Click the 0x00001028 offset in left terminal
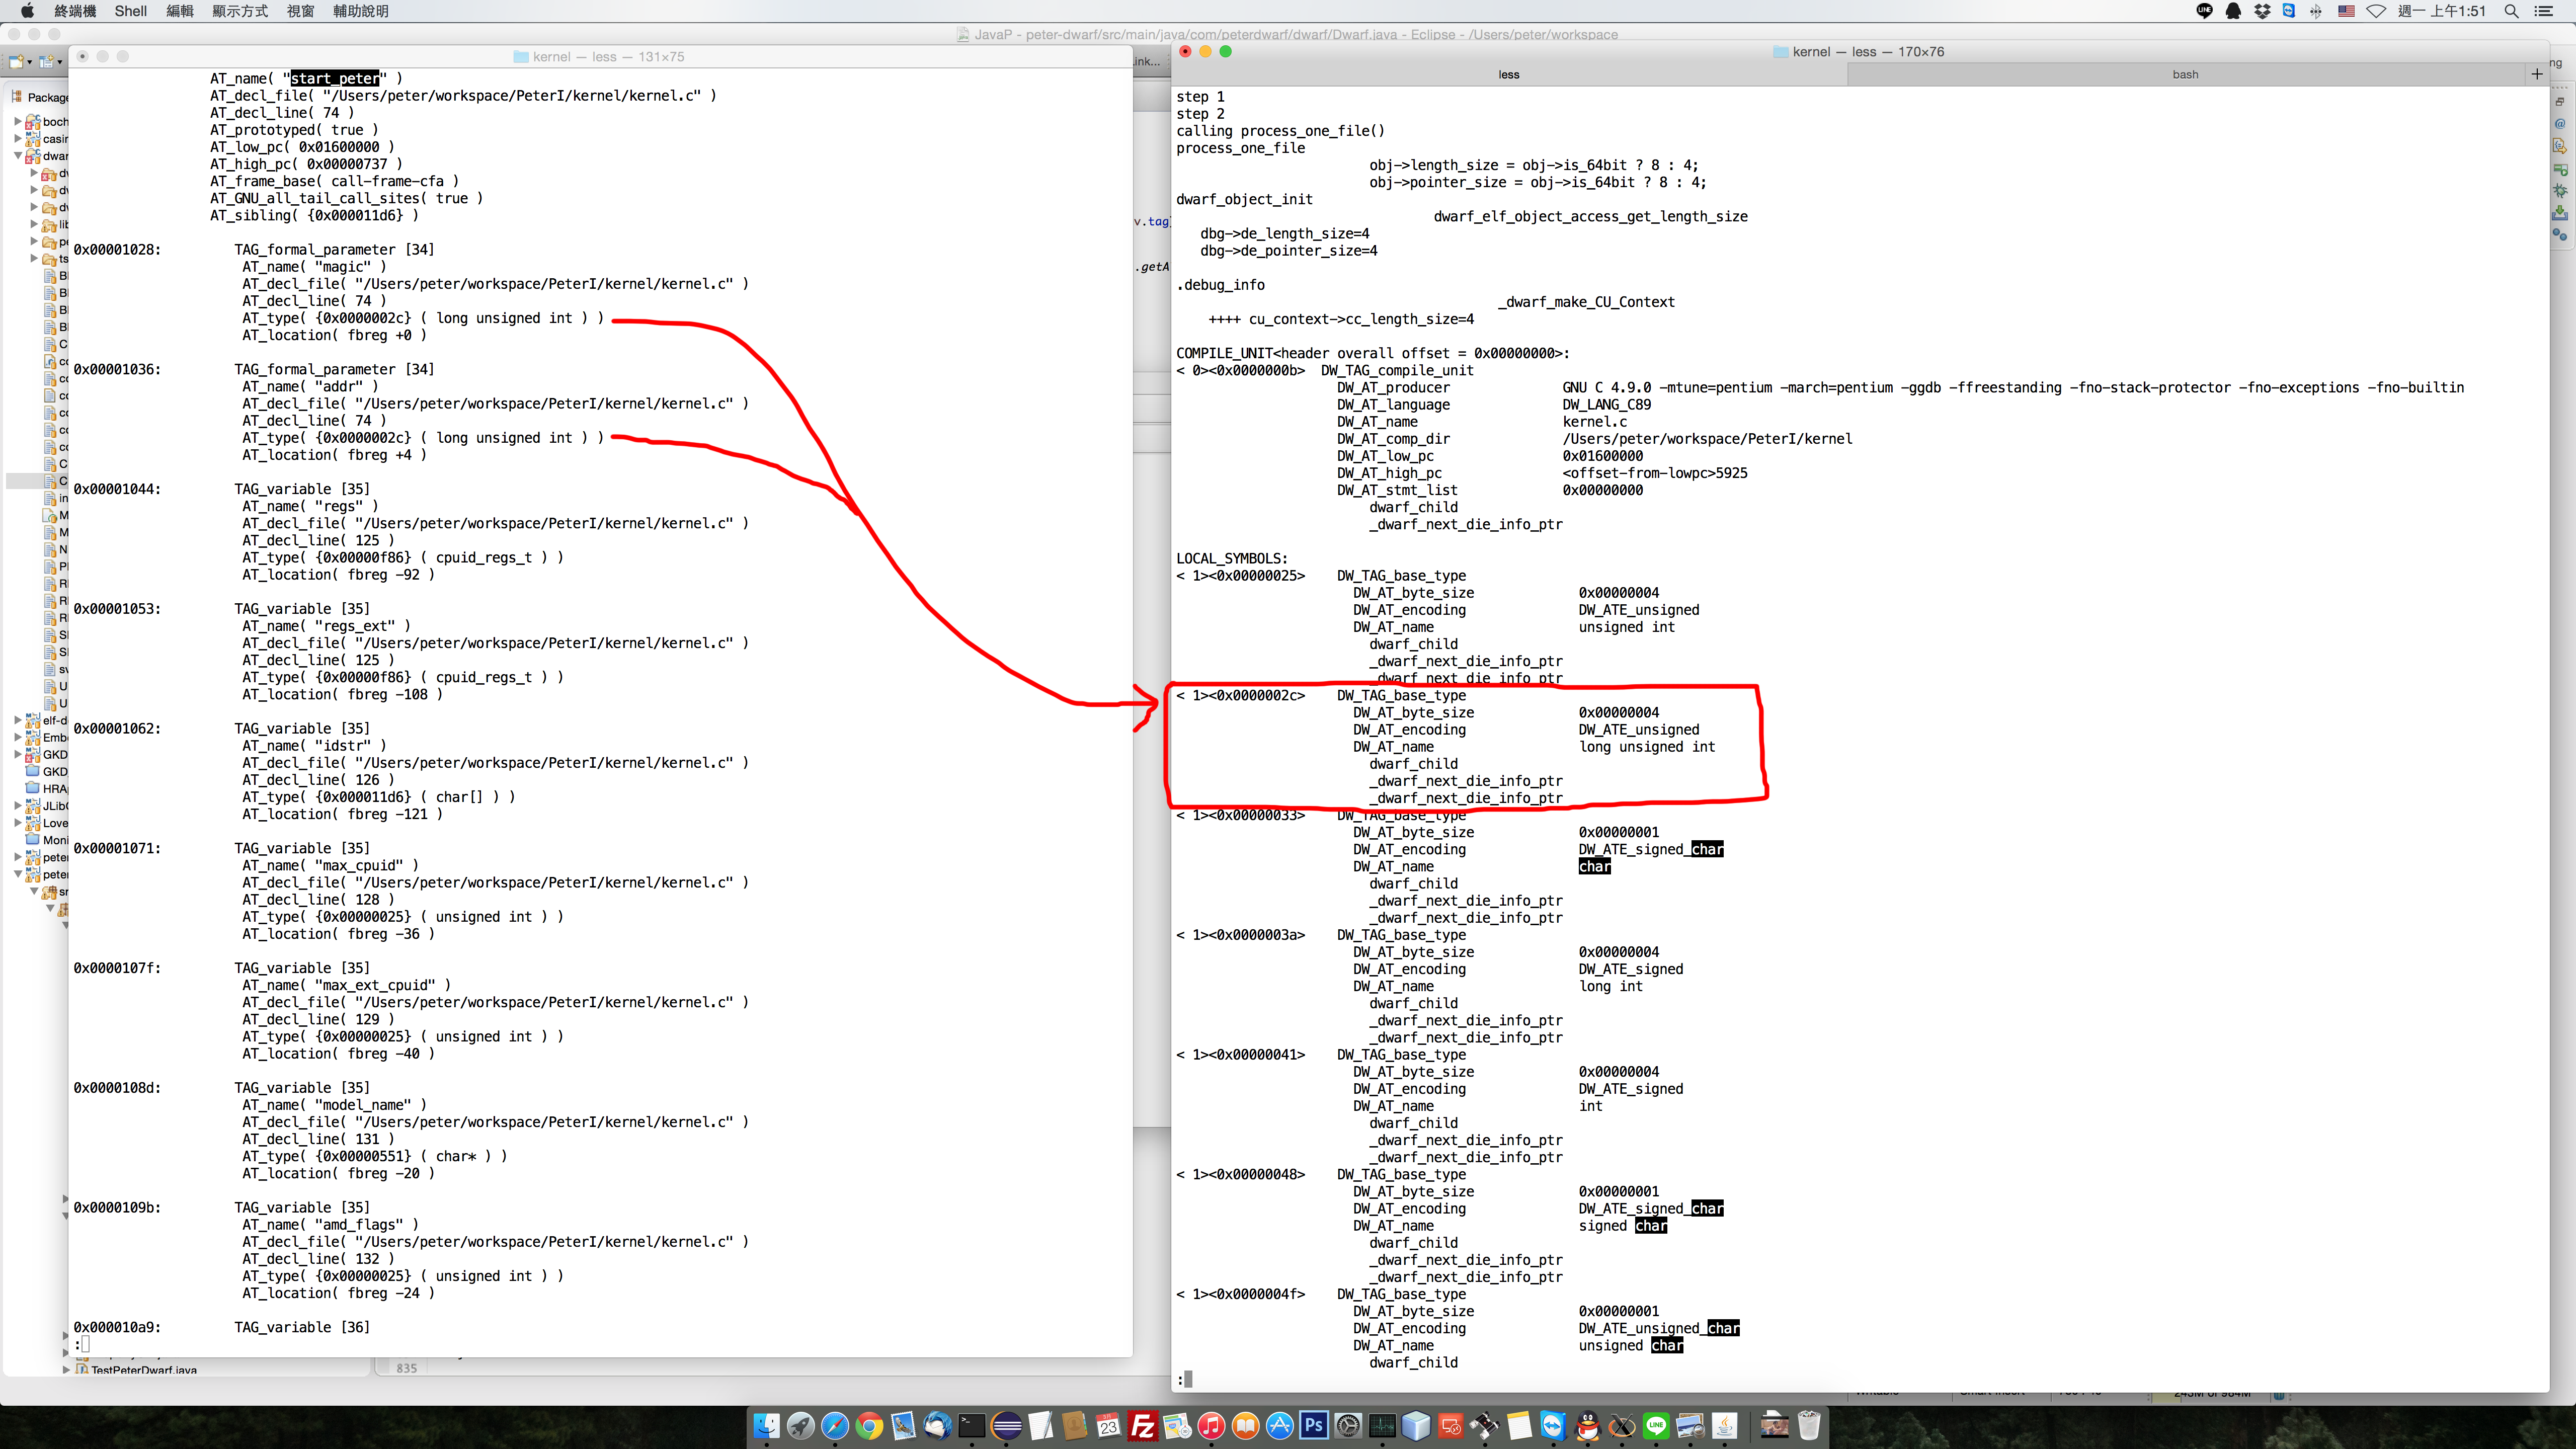 coord(117,250)
